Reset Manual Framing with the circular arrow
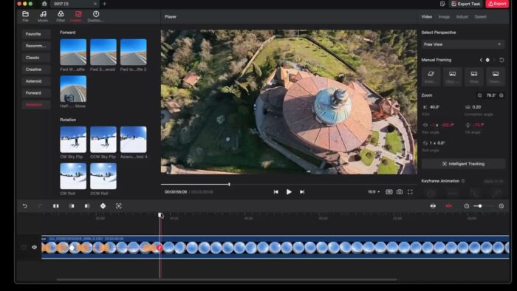 501,60
